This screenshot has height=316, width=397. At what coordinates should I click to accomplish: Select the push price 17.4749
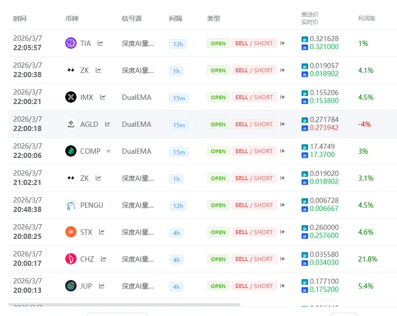pos(322,147)
